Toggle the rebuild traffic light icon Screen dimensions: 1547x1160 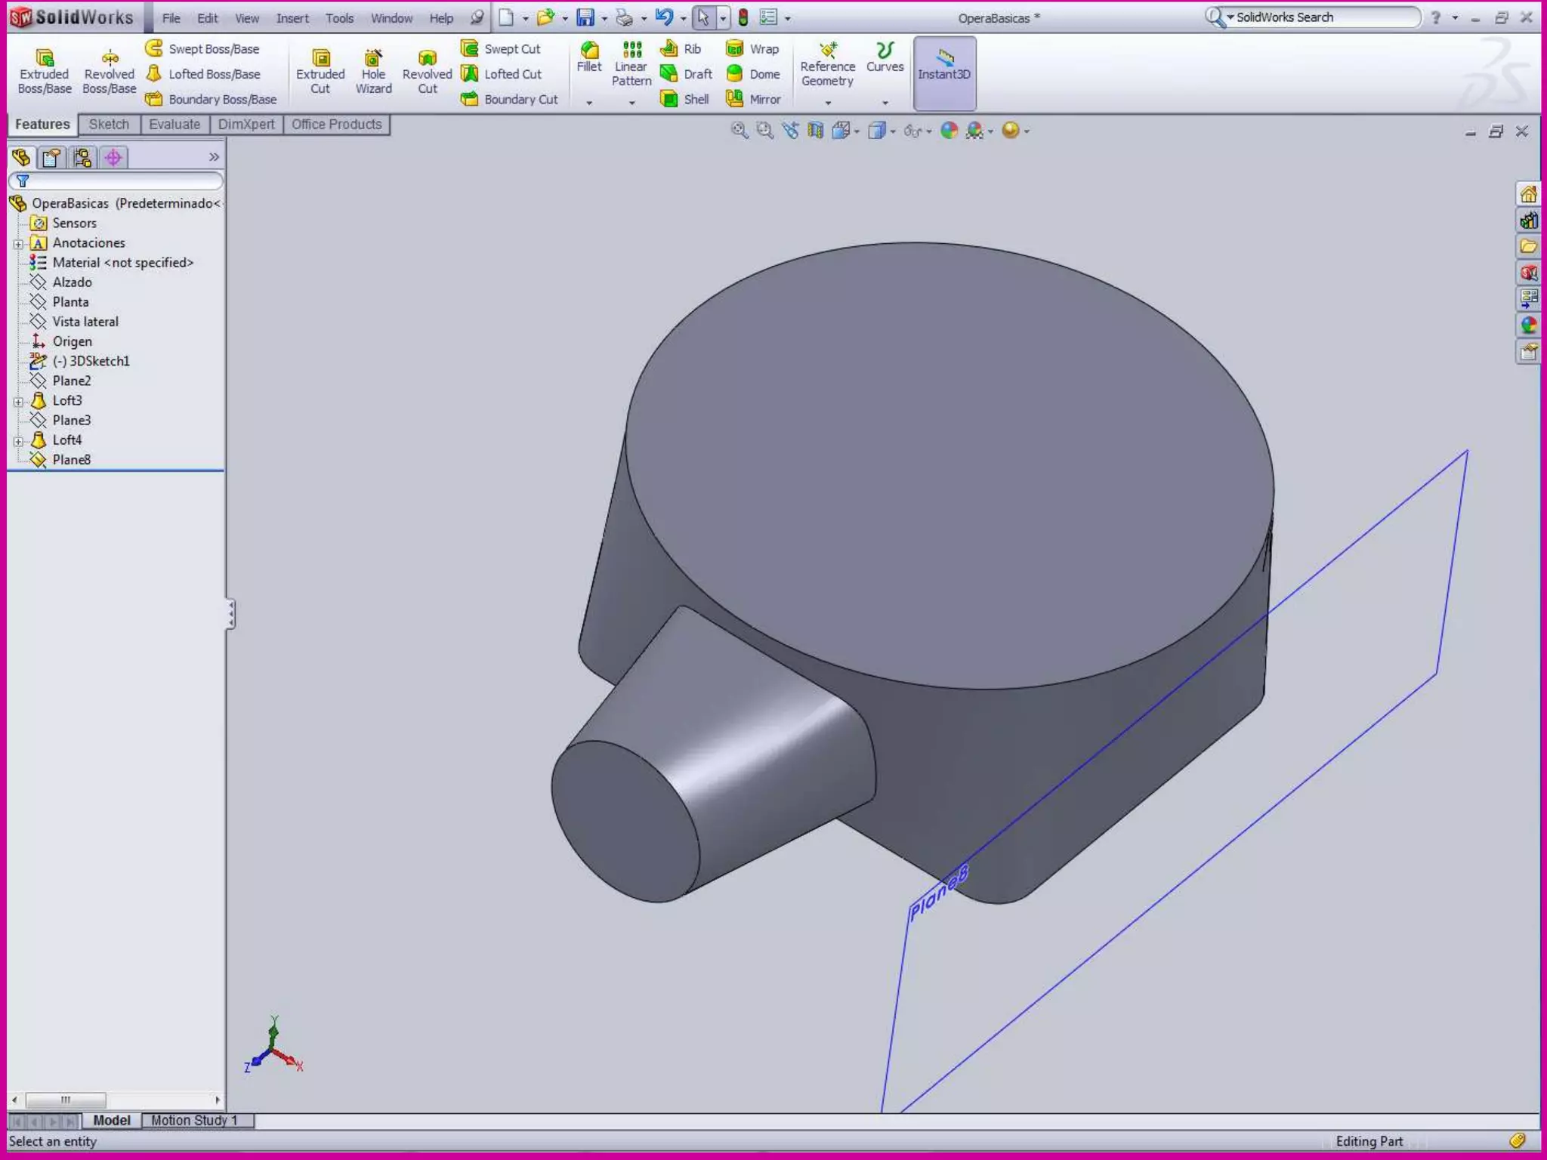coord(743,17)
